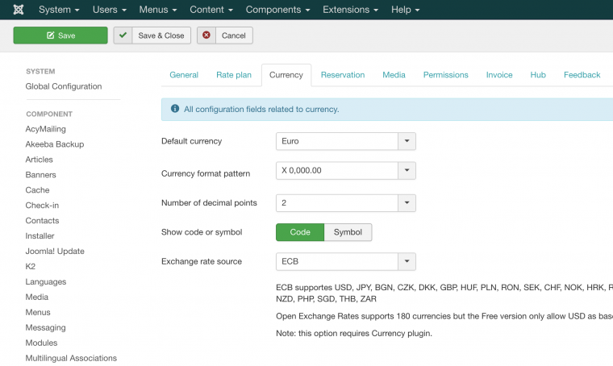Screen dimensions: 613x366
Task: Click the red cancel X icon
Action: click(207, 35)
